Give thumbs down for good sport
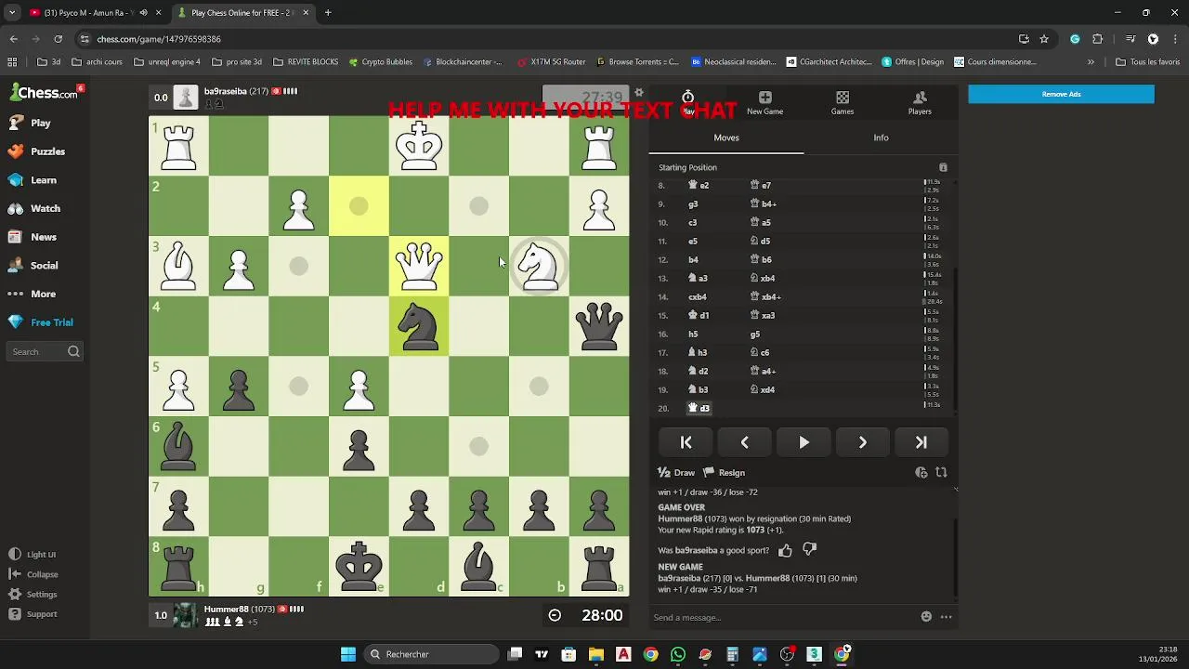Screen dimensions: 1189x669 [809, 550]
